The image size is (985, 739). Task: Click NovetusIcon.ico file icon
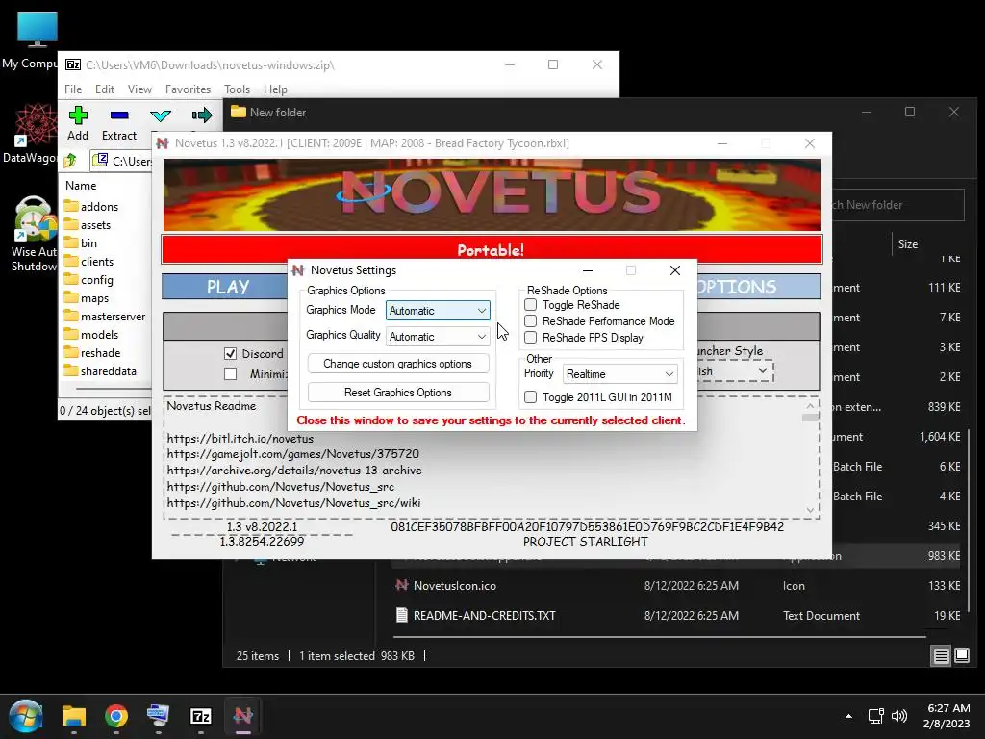[401, 585]
